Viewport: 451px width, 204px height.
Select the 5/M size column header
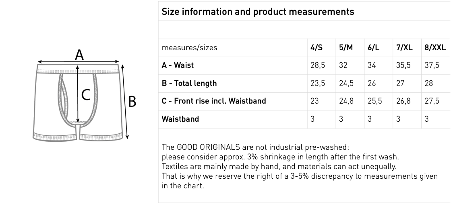pyautogui.click(x=346, y=47)
